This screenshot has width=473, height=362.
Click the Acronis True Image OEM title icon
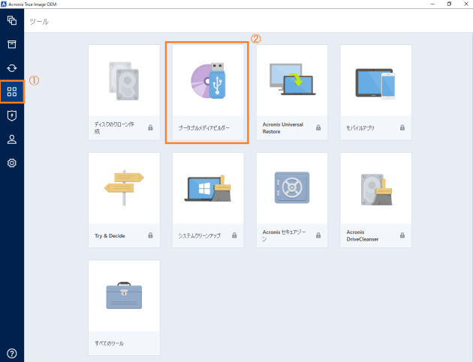(x=4, y=4)
